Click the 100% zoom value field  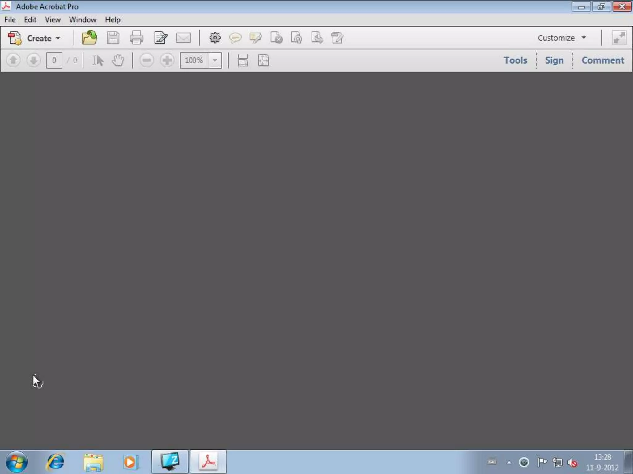pos(194,60)
